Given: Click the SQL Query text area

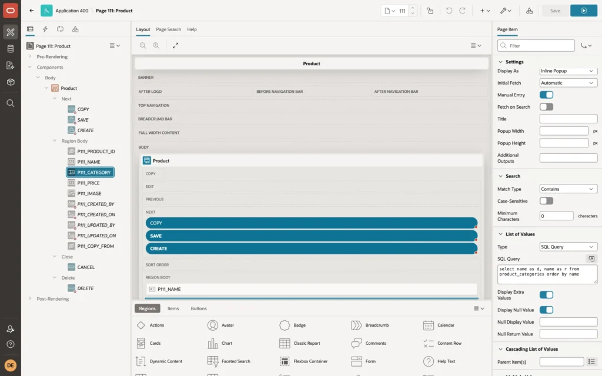Looking at the screenshot, I should click(547, 274).
